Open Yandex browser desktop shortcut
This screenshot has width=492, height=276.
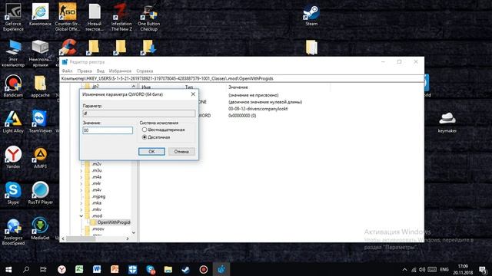[13, 157]
